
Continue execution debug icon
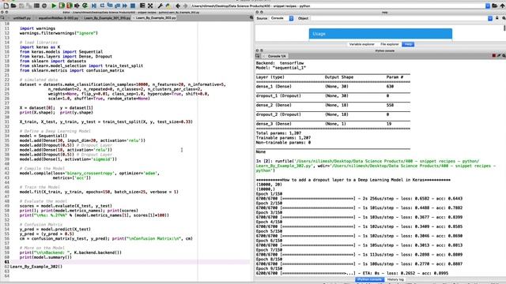coord(125,6)
